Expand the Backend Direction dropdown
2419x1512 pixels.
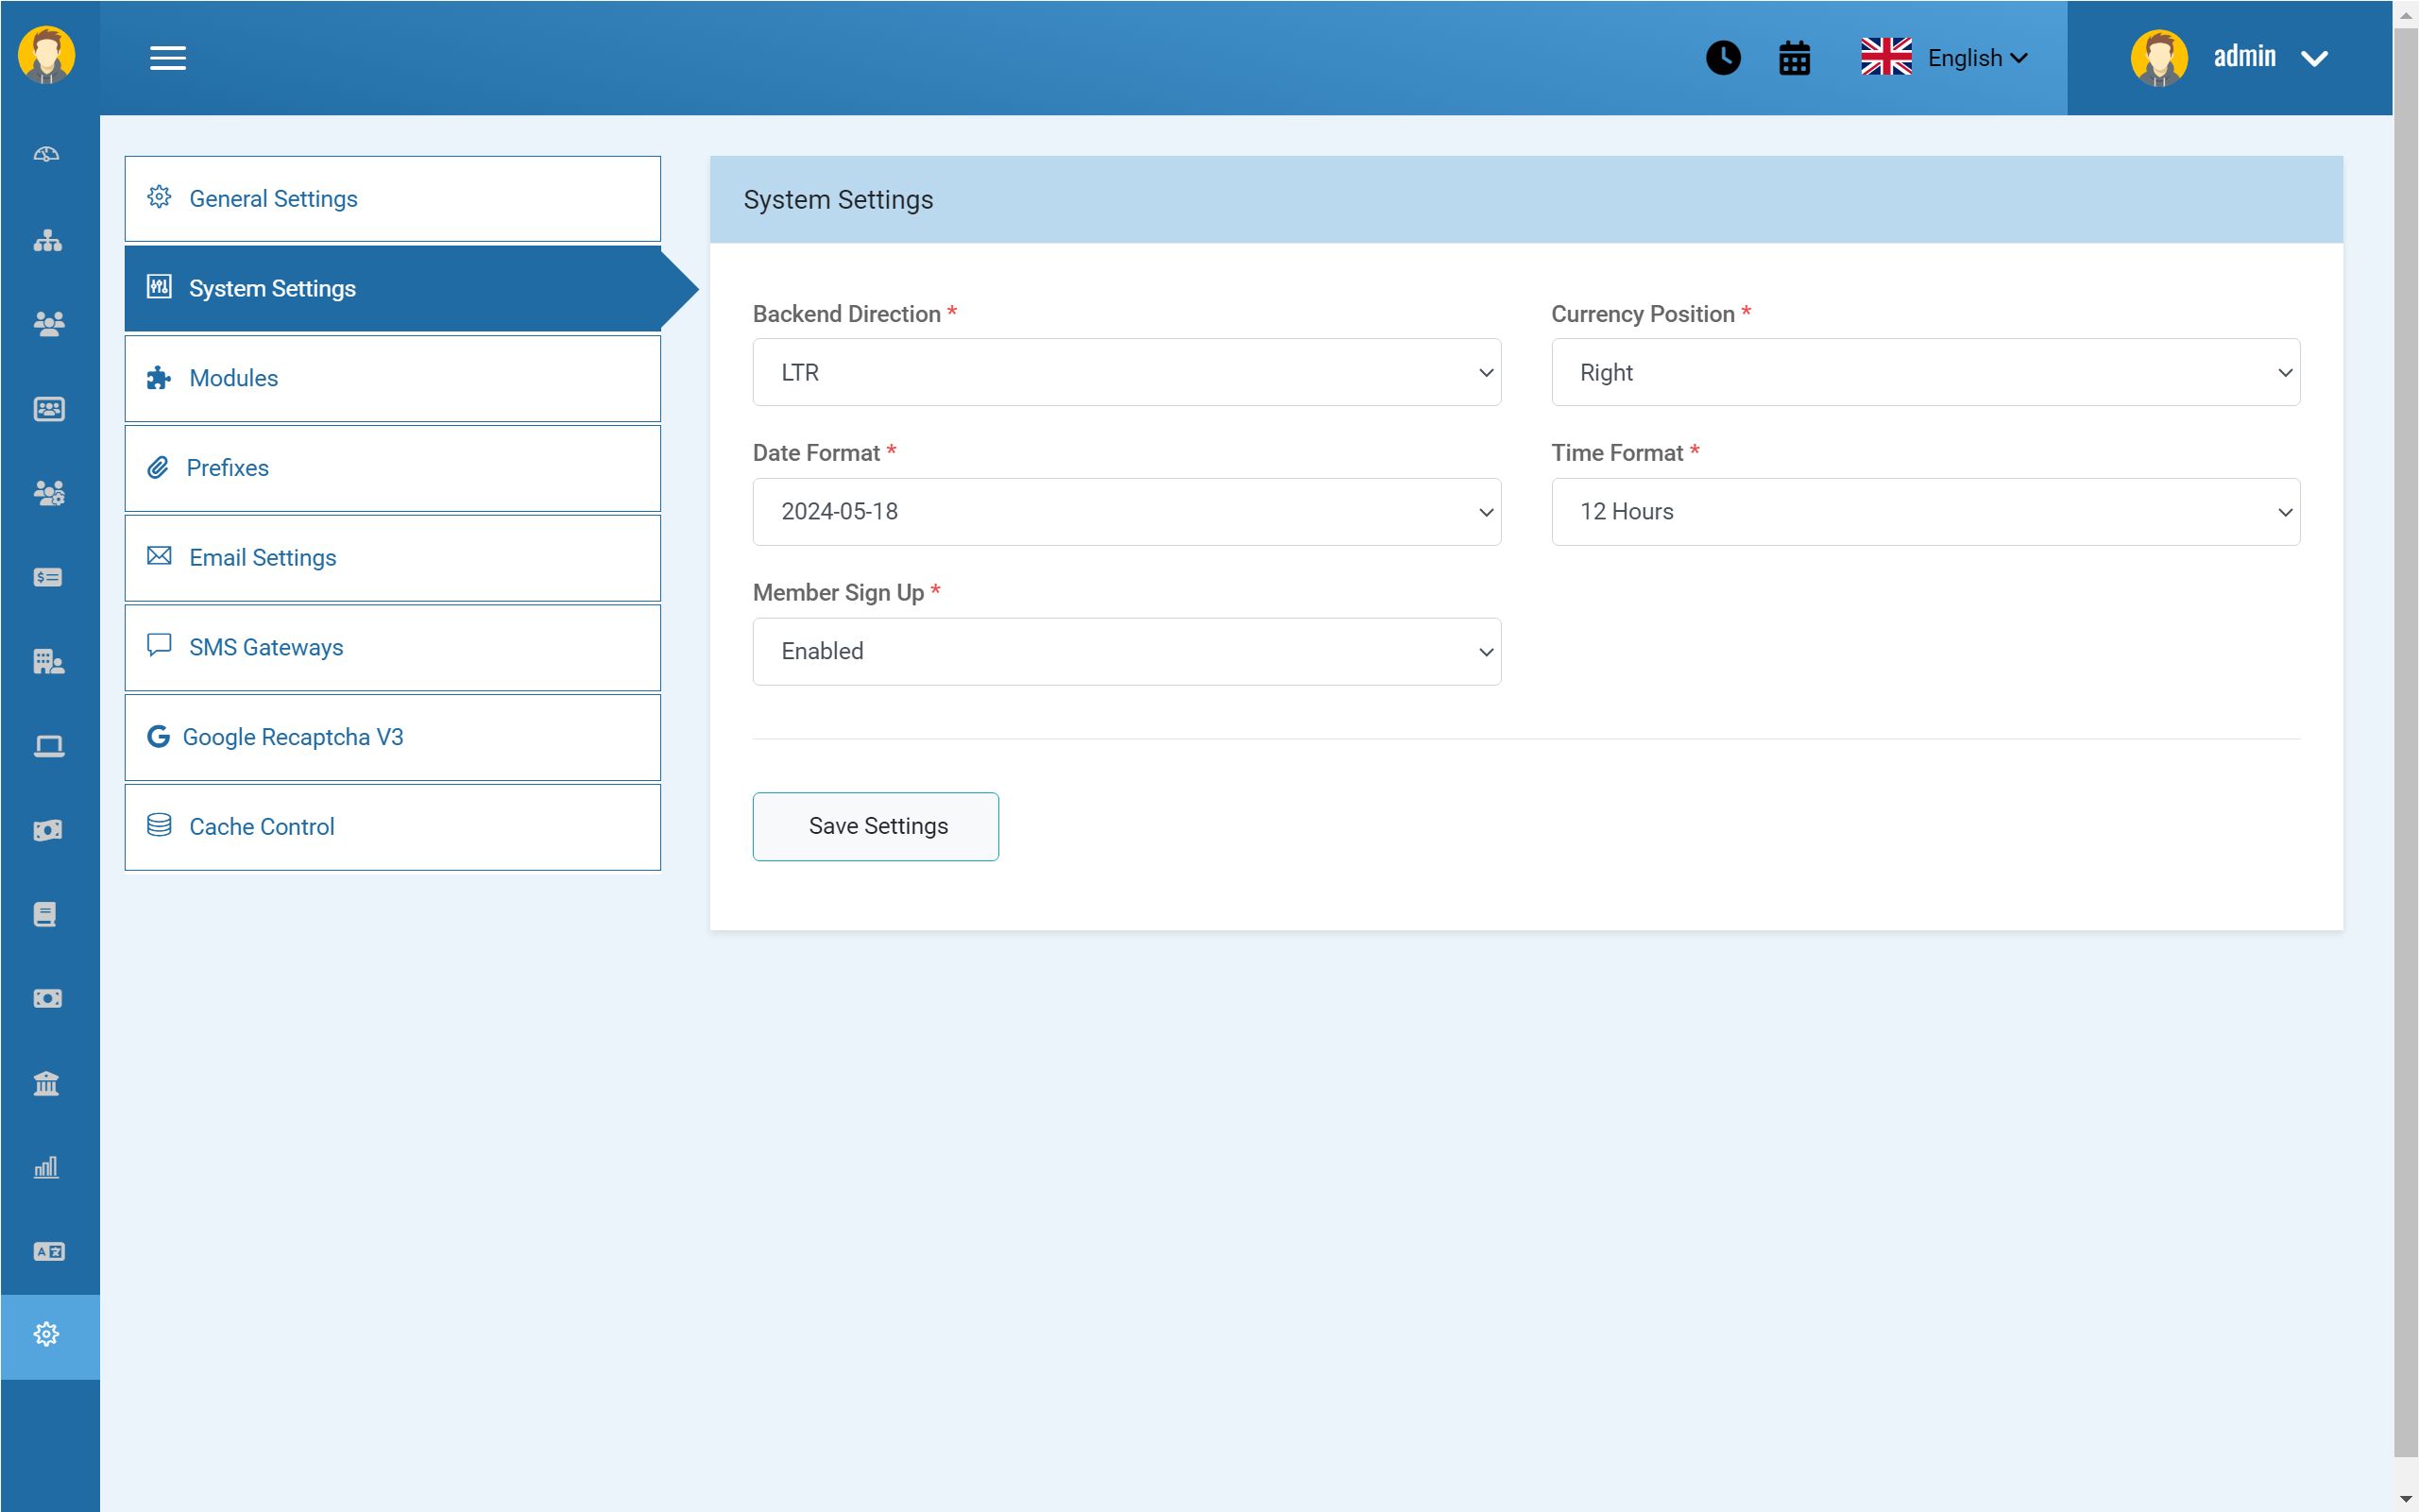pos(1126,372)
